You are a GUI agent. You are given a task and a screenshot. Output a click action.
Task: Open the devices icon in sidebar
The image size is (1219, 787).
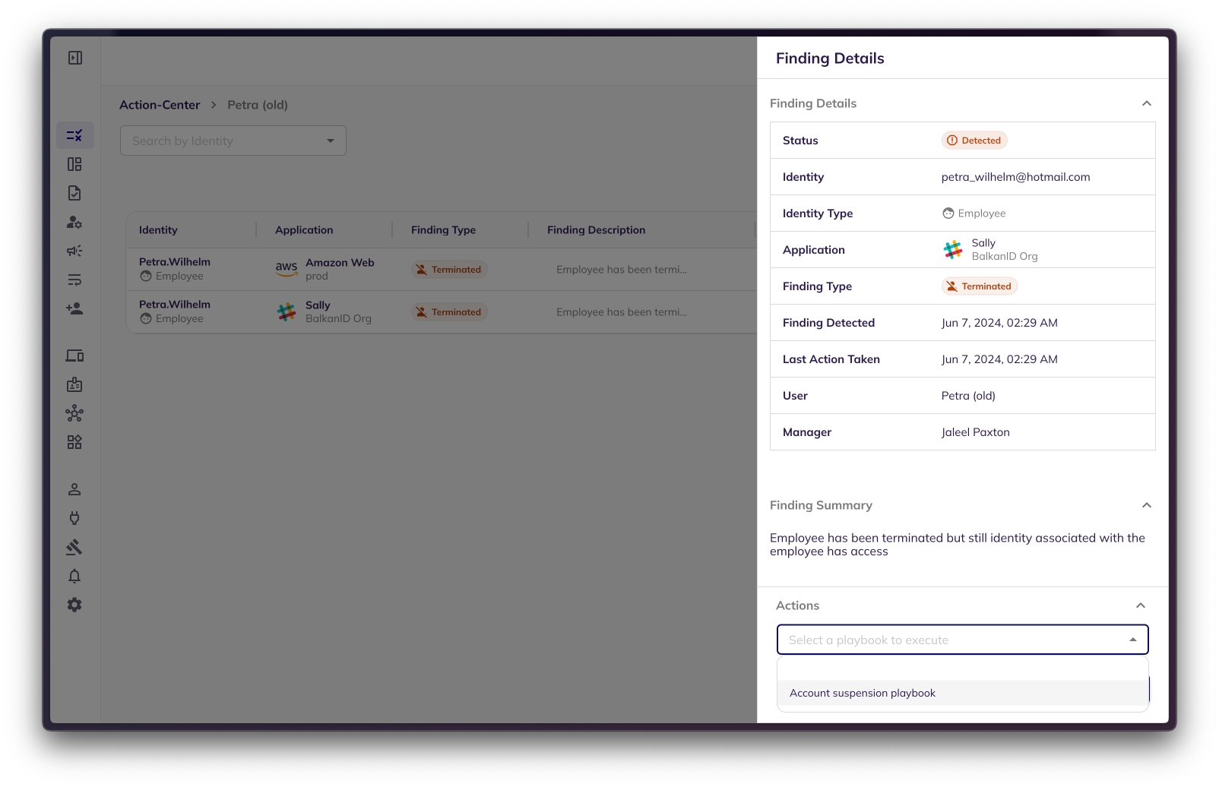74,356
